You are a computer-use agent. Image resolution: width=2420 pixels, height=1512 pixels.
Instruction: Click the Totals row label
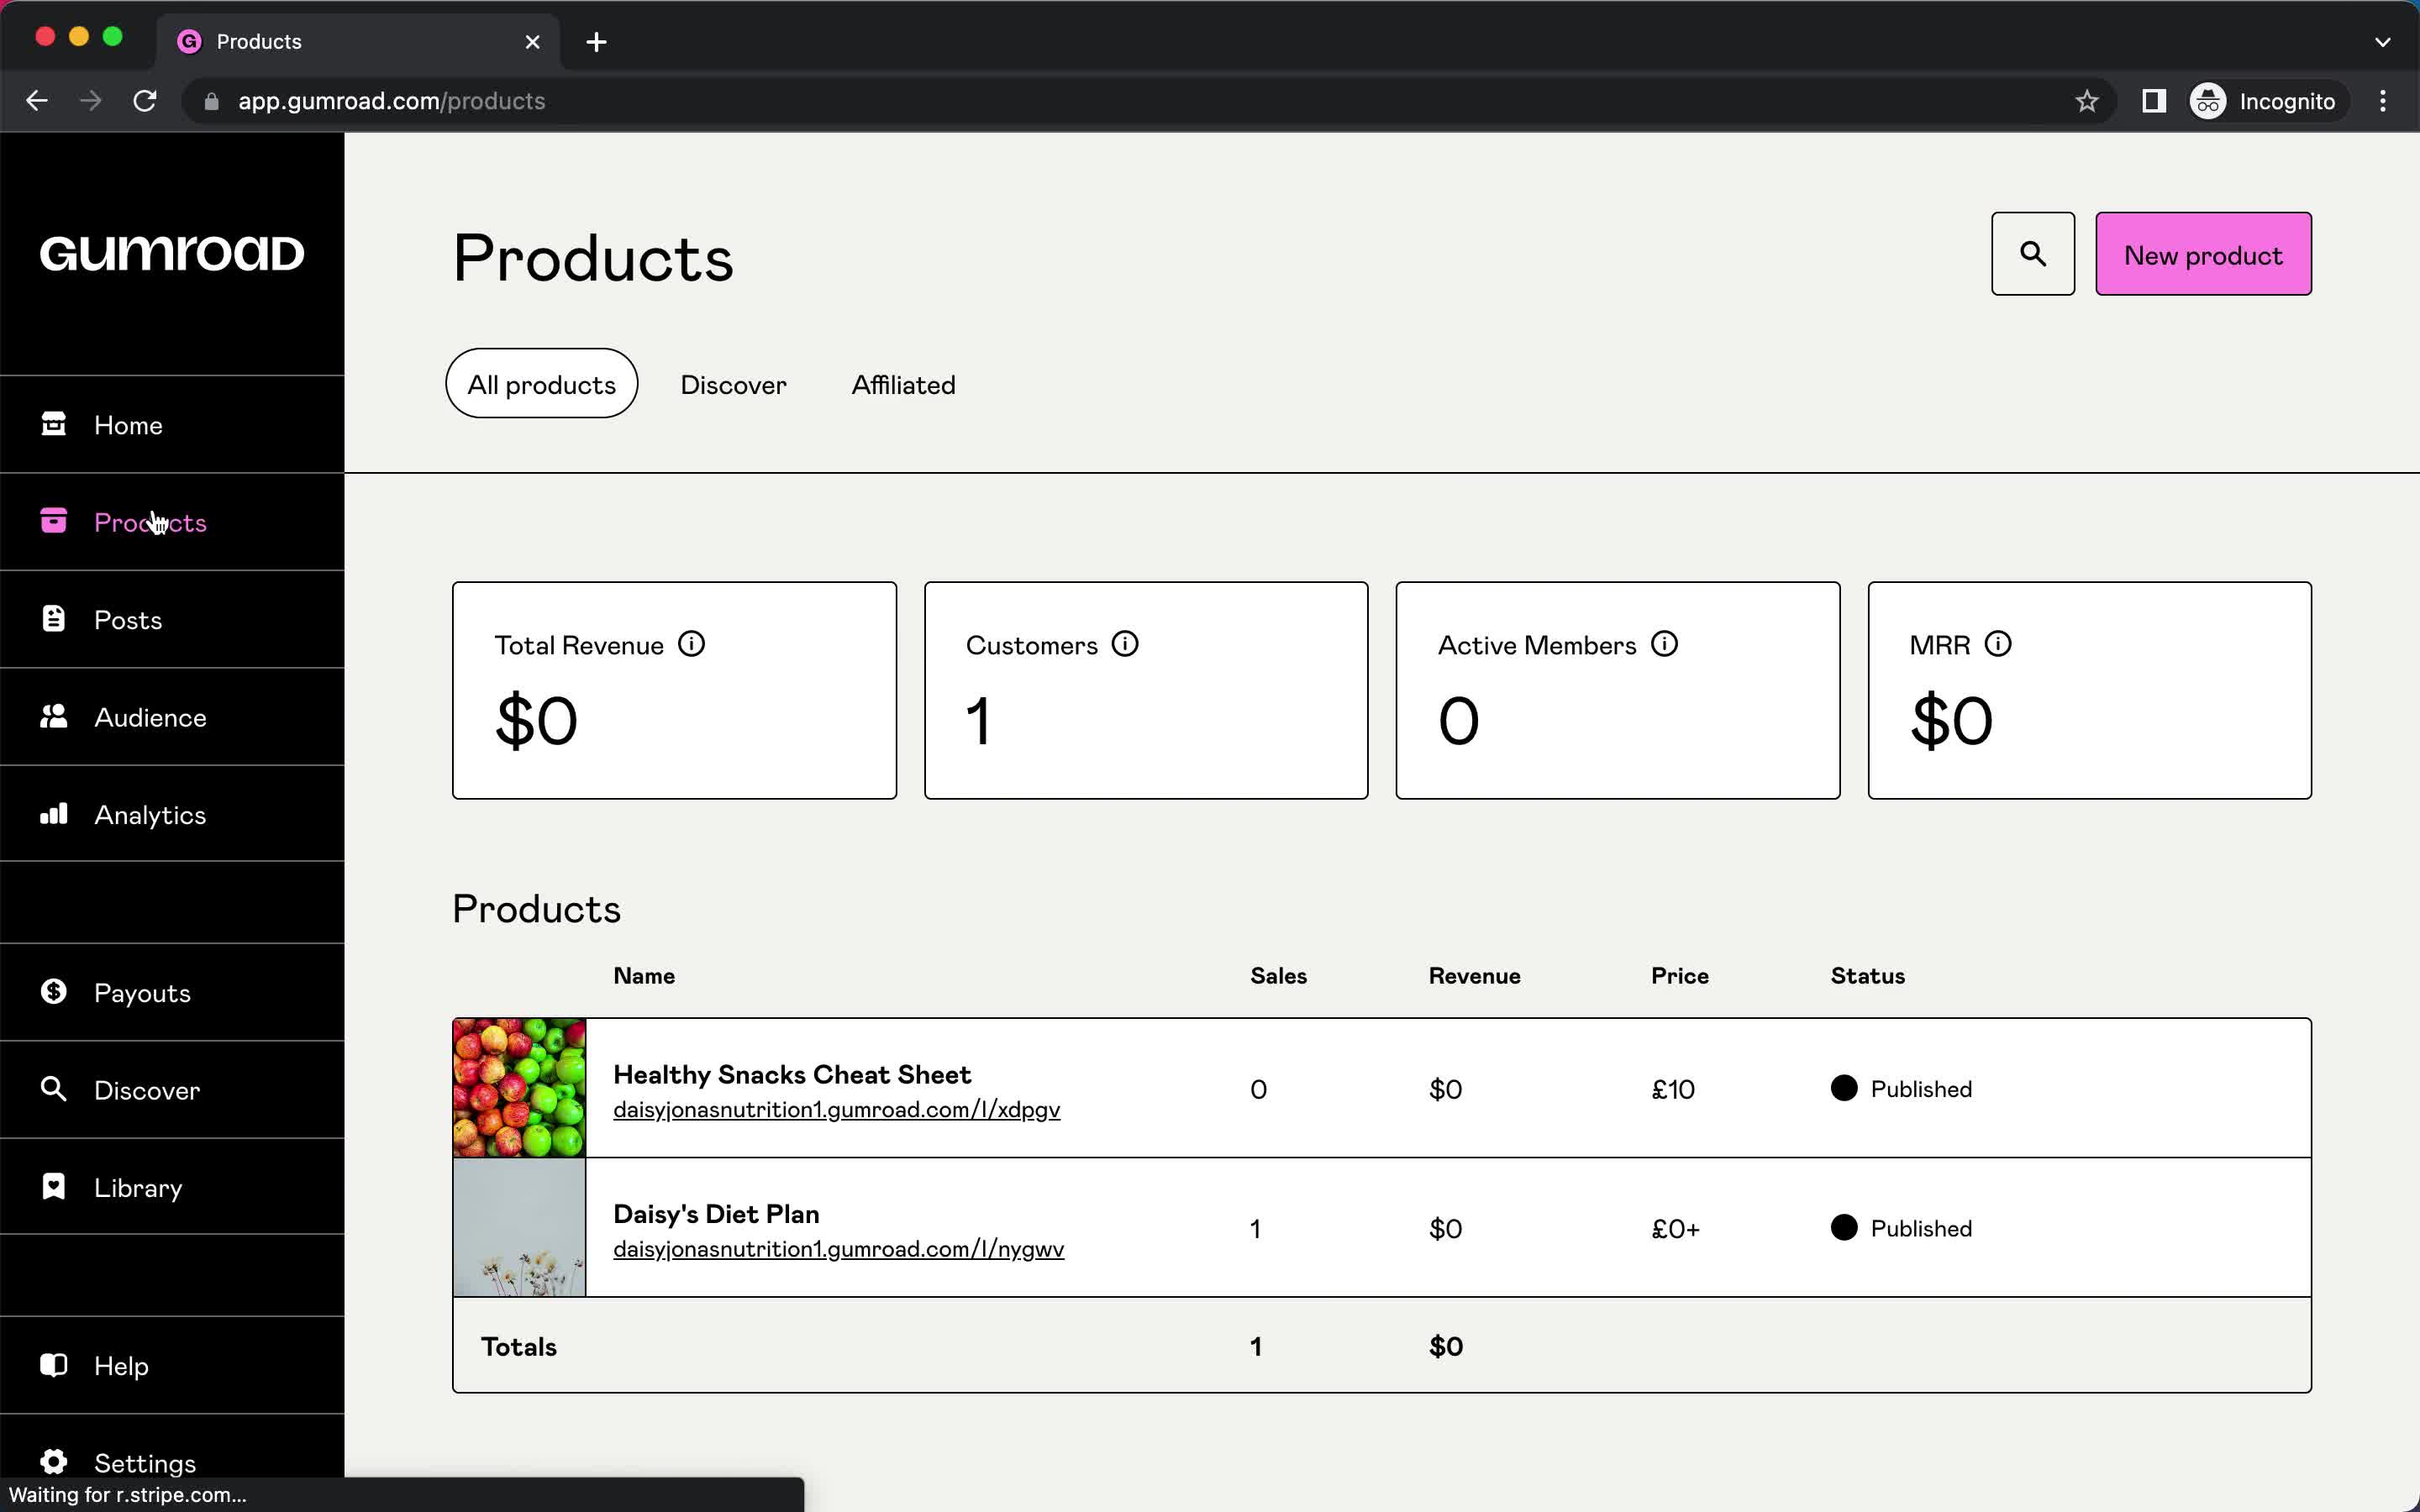click(518, 1346)
